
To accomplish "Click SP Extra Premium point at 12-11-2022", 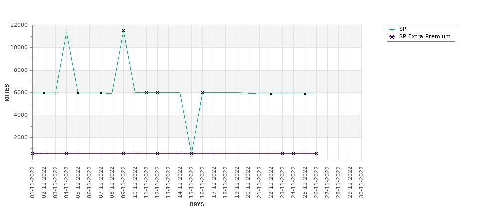I will coord(157,154).
